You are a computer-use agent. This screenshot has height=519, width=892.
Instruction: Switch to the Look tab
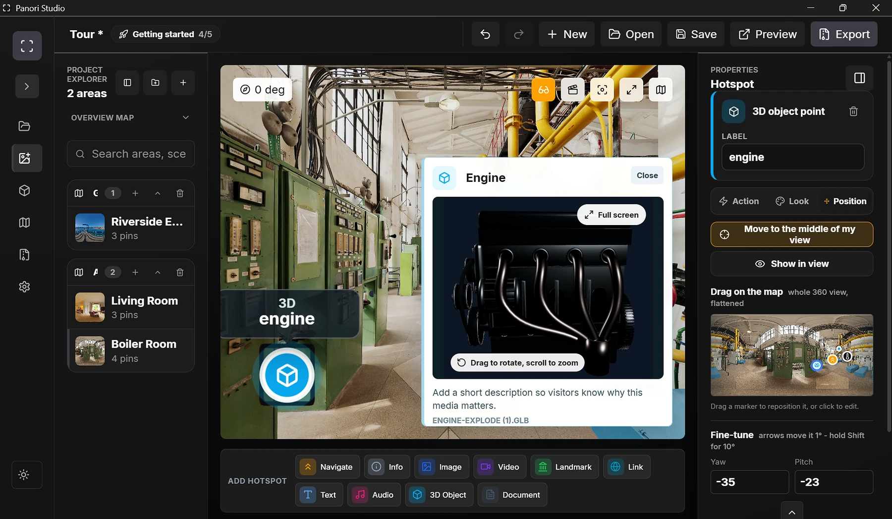point(792,201)
